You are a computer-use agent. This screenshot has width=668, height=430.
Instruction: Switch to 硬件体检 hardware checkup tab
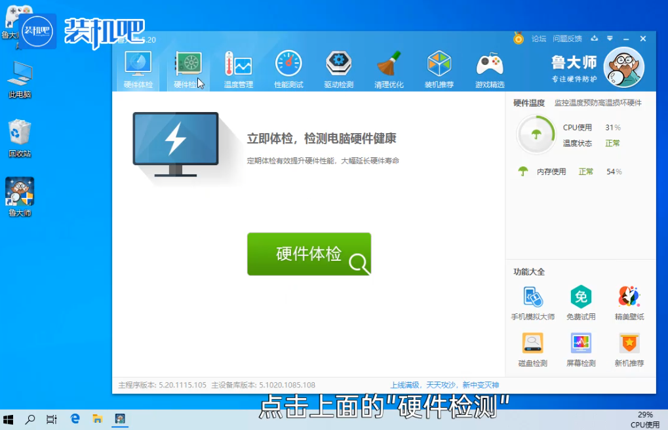coord(138,70)
